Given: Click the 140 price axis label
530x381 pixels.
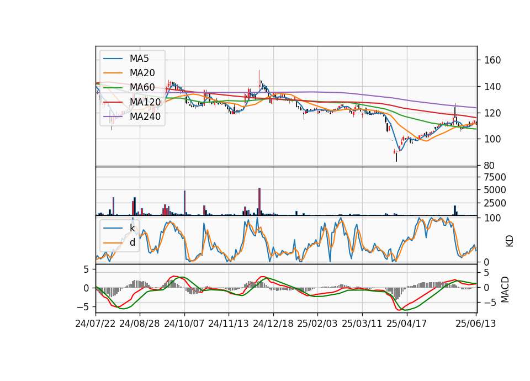Looking at the screenshot, I should [x=492, y=87].
